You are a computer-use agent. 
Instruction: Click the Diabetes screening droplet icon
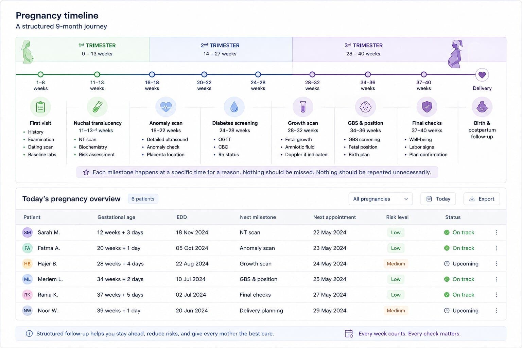(234, 107)
